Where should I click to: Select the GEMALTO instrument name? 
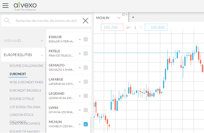click(x=57, y=65)
